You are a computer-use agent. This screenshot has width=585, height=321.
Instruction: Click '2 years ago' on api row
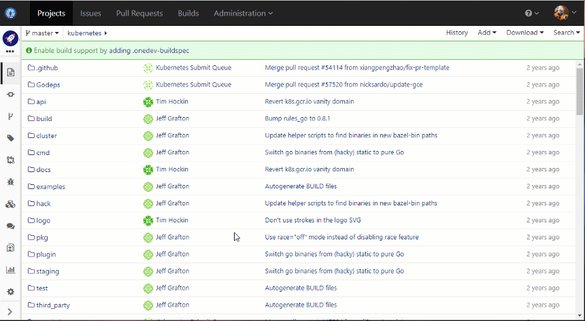[x=543, y=102]
